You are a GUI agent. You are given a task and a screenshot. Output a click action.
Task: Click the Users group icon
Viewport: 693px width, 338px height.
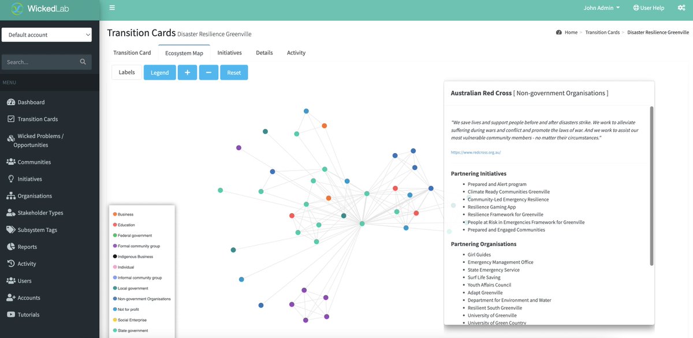click(x=11, y=281)
